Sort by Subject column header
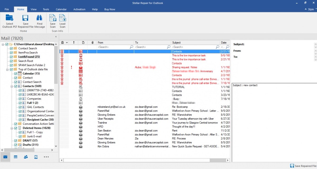 point(195,43)
